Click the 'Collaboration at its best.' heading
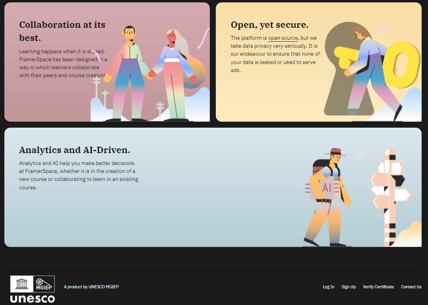 tap(62, 31)
